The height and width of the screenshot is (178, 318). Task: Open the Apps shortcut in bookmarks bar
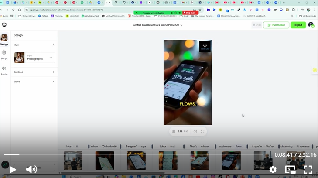pyautogui.click(x=4, y=16)
